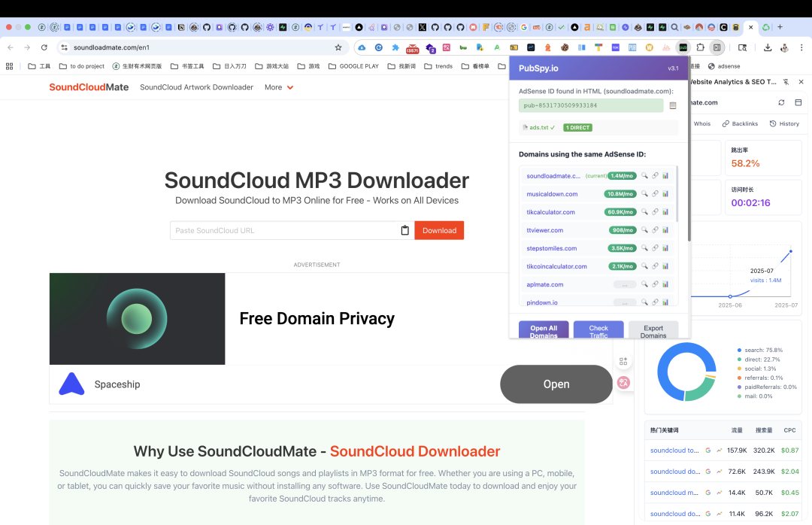The width and height of the screenshot is (812, 525).
Task: Open the ads.txt link
Action: 538,128
